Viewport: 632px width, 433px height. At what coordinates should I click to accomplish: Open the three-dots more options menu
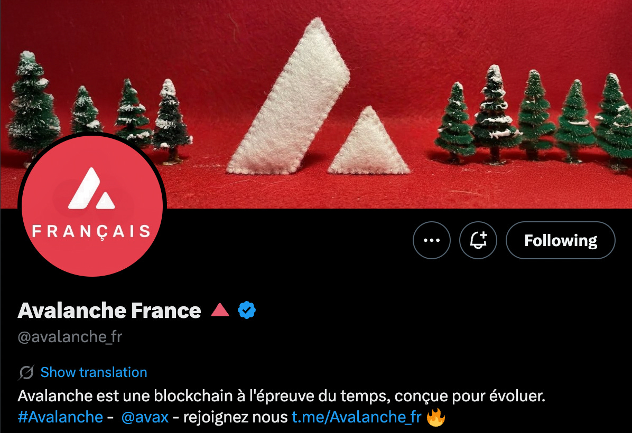pos(431,240)
